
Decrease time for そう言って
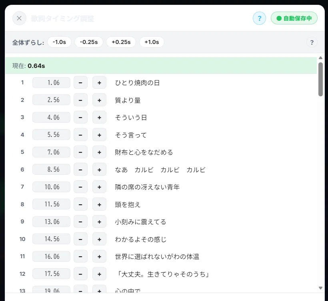[x=80, y=135]
